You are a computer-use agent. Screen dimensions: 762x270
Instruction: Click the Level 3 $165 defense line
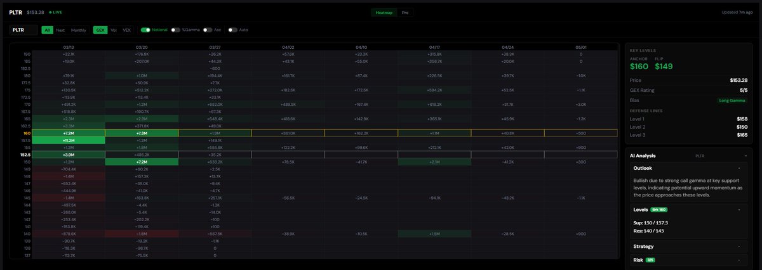(x=689, y=135)
